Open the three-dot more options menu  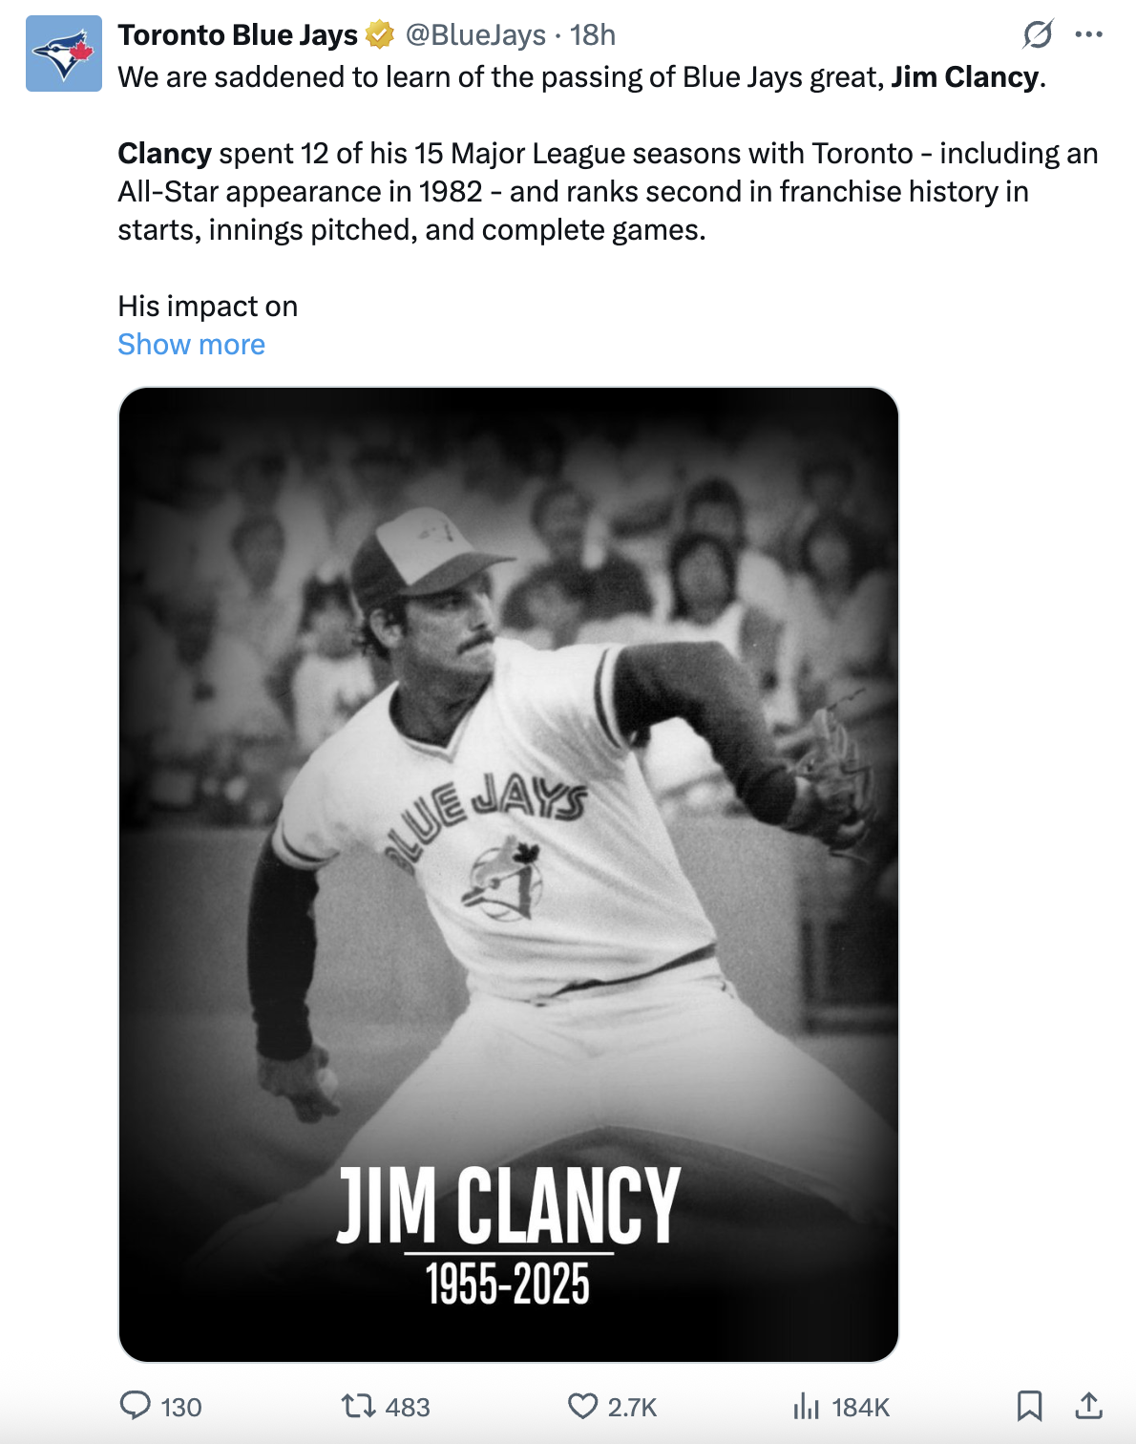pyautogui.click(x=1088, y=35)
